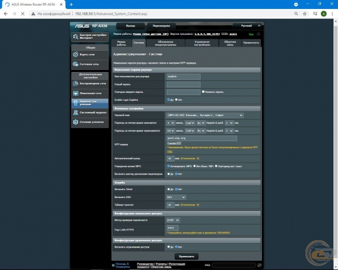Viewport: 338px width, 270px height.
Task: Click the Применить apply button
Action: 186,256
